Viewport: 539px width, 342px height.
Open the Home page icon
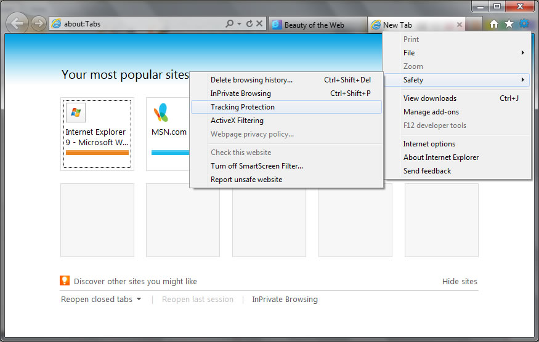pos(493,24)
